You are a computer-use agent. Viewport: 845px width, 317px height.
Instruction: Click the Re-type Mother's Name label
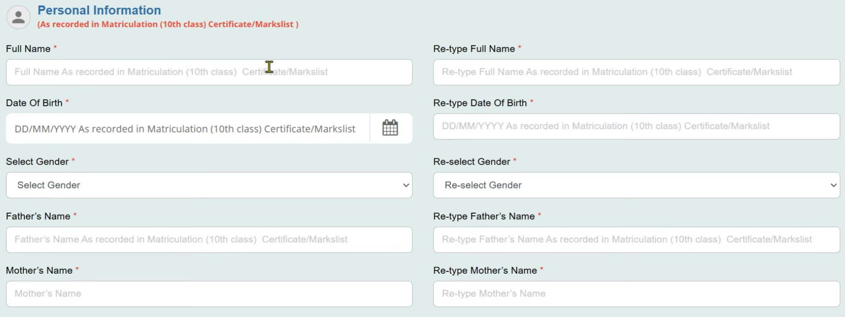click(x=485, y=270)
